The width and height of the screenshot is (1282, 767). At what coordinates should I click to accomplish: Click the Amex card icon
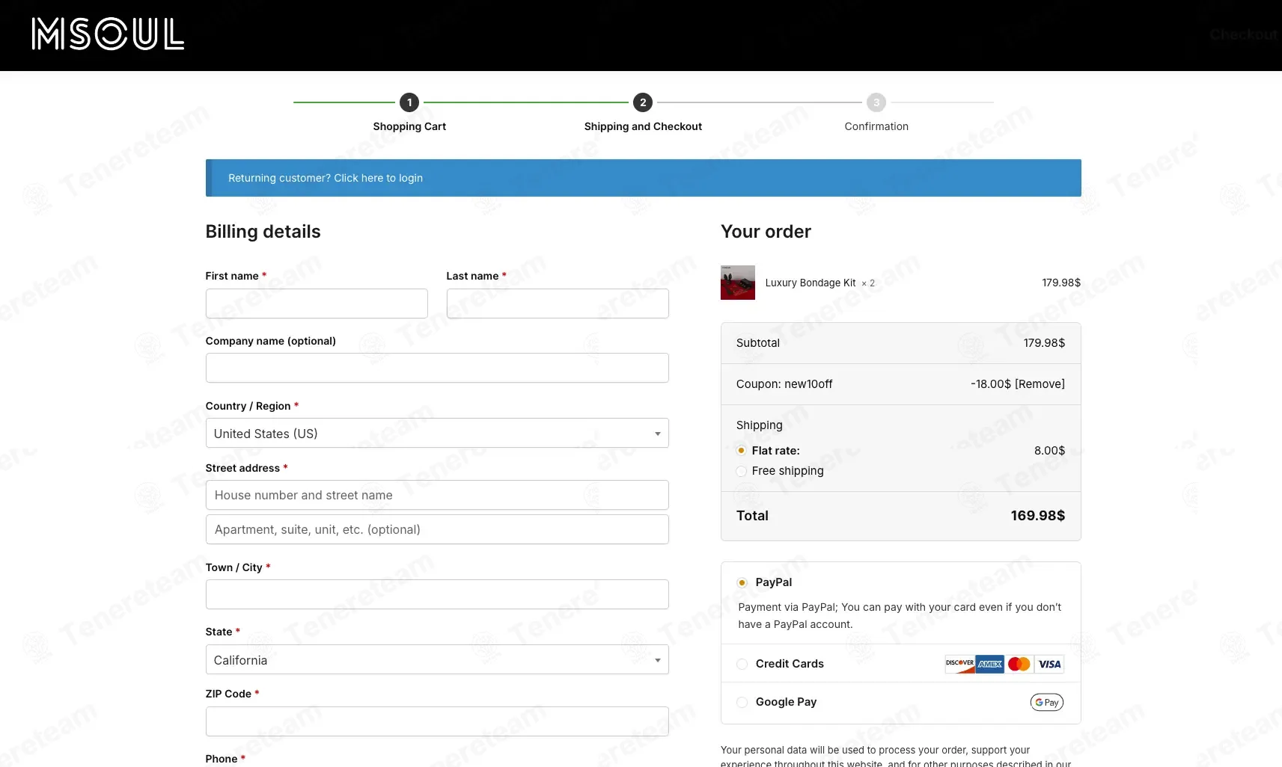[x=989, y=664]
